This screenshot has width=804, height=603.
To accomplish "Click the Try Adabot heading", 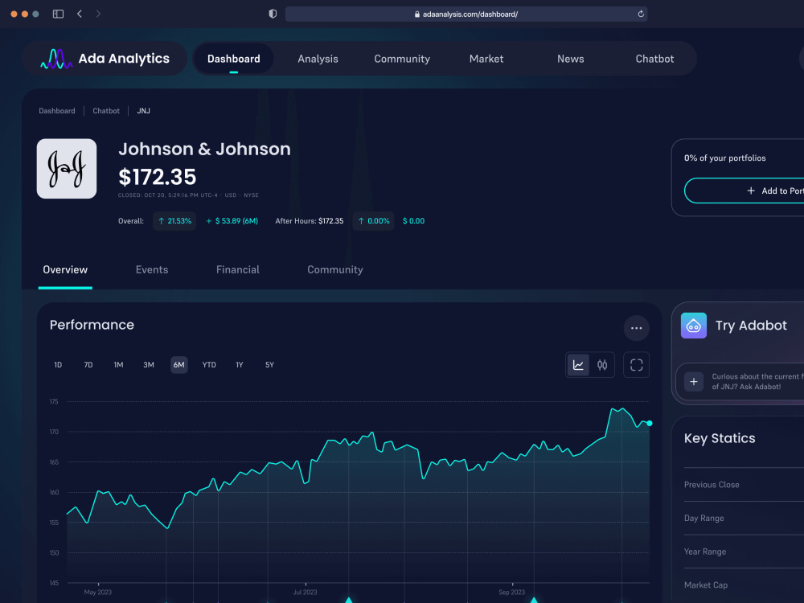I will tap(751, 326).
